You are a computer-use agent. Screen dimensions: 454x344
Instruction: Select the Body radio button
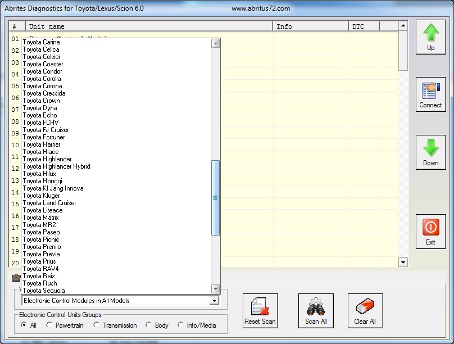click(148, 325)
